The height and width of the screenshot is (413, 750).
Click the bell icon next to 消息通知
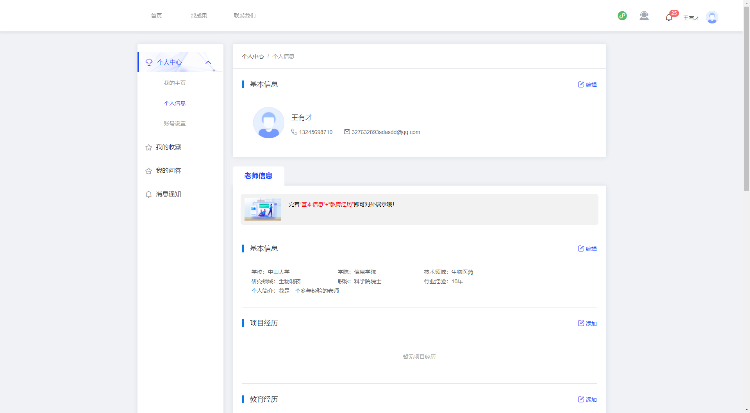148,194
